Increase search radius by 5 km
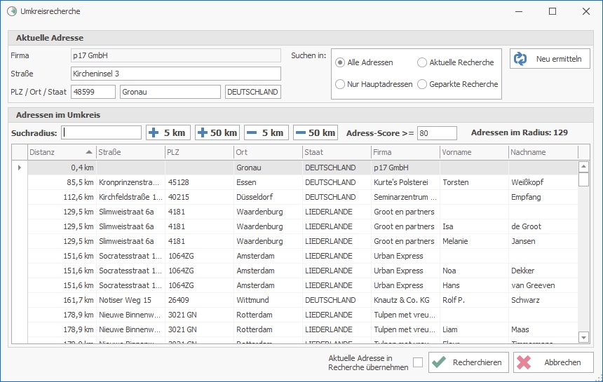Viewport: 603px width, 382px height. 168,132
